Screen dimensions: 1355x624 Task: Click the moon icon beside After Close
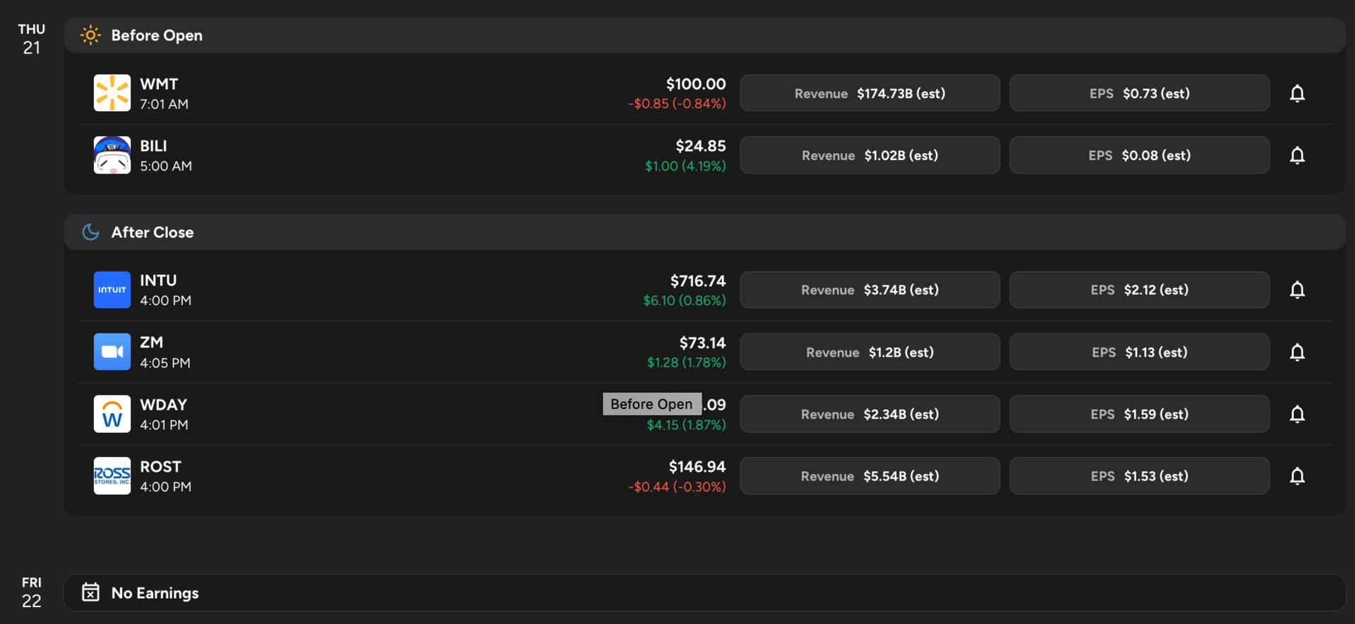coord(90,232)
